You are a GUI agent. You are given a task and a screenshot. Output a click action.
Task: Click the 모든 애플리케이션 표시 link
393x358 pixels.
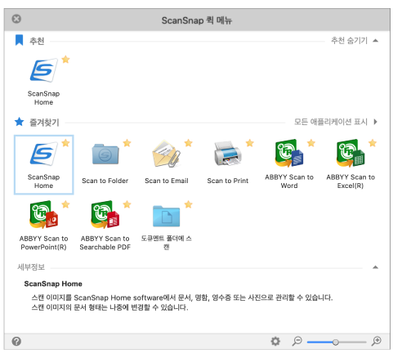coord(331,122)
